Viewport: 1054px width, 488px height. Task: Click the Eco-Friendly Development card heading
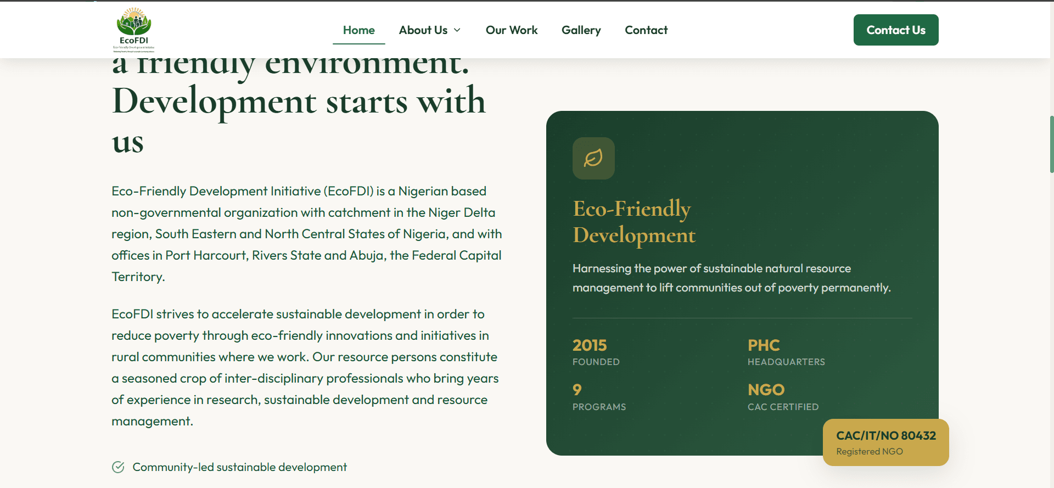point(634,222)
